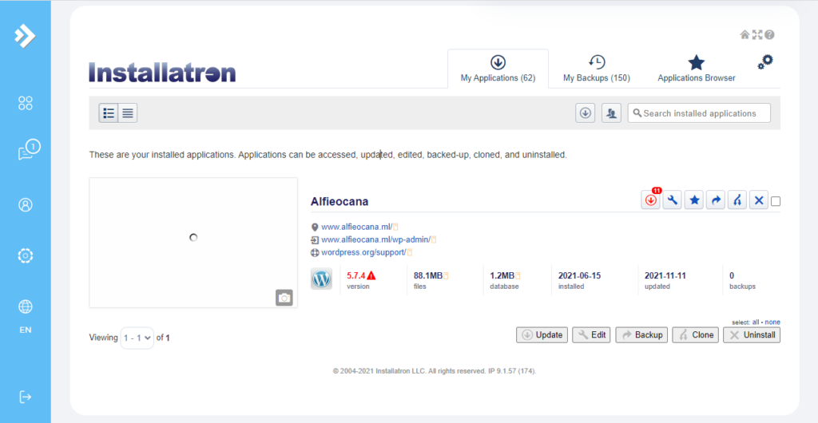Click the copy icon beside the wp-admin link
The width and height of the screenshot is (818, 423).
434,239
